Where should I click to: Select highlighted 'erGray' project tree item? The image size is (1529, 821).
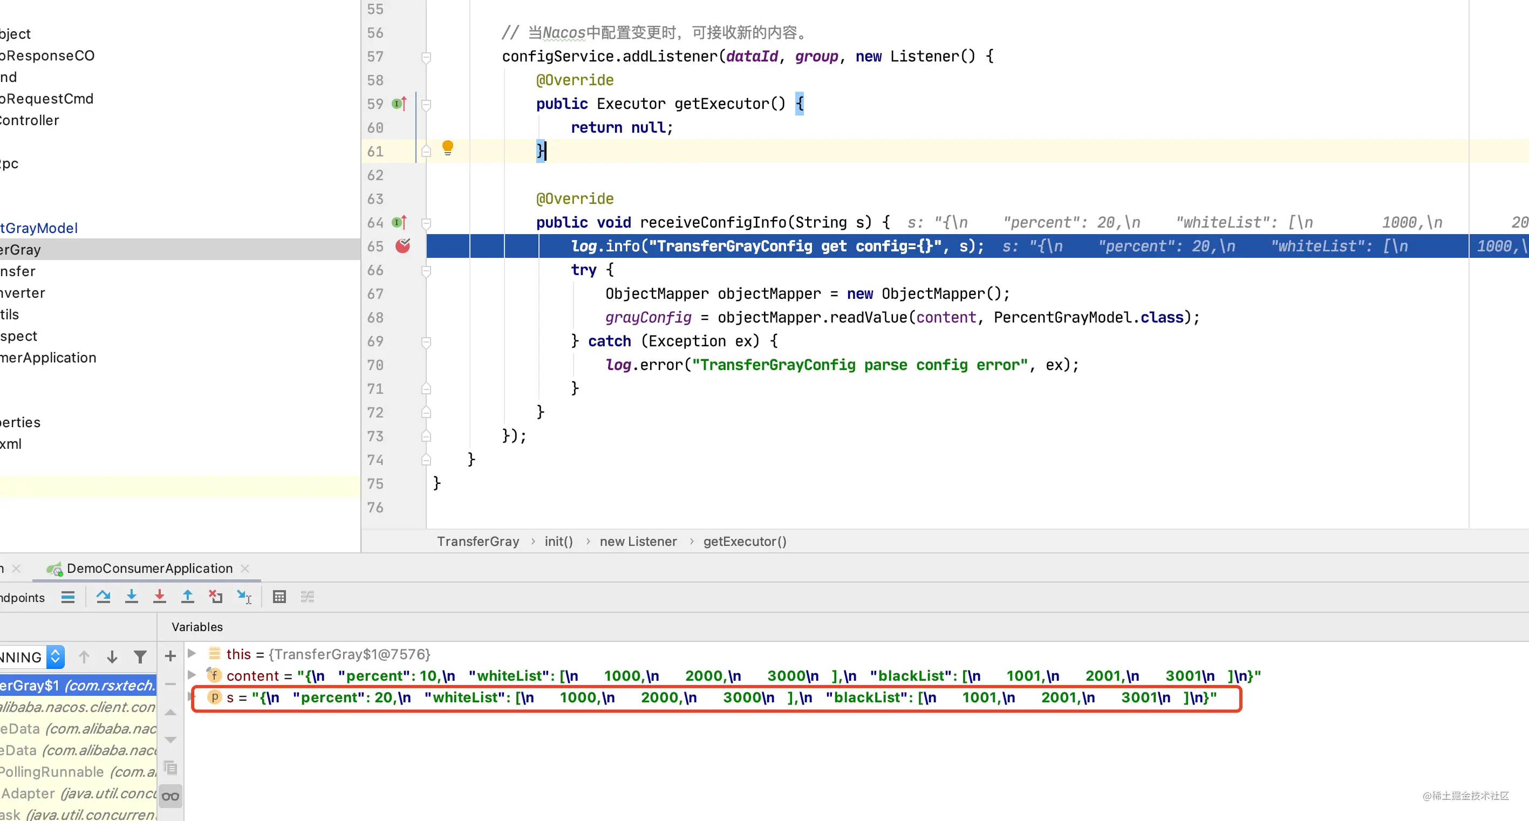pos(180,249)
